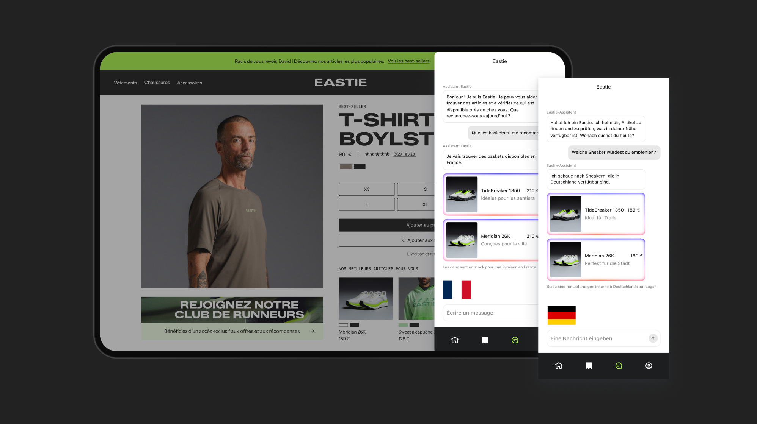Image resolution: width=757 pixels, height=424 pixels.
Task: Choose green swatch under Sweat à capuche
Action: [x=403, y=325]
